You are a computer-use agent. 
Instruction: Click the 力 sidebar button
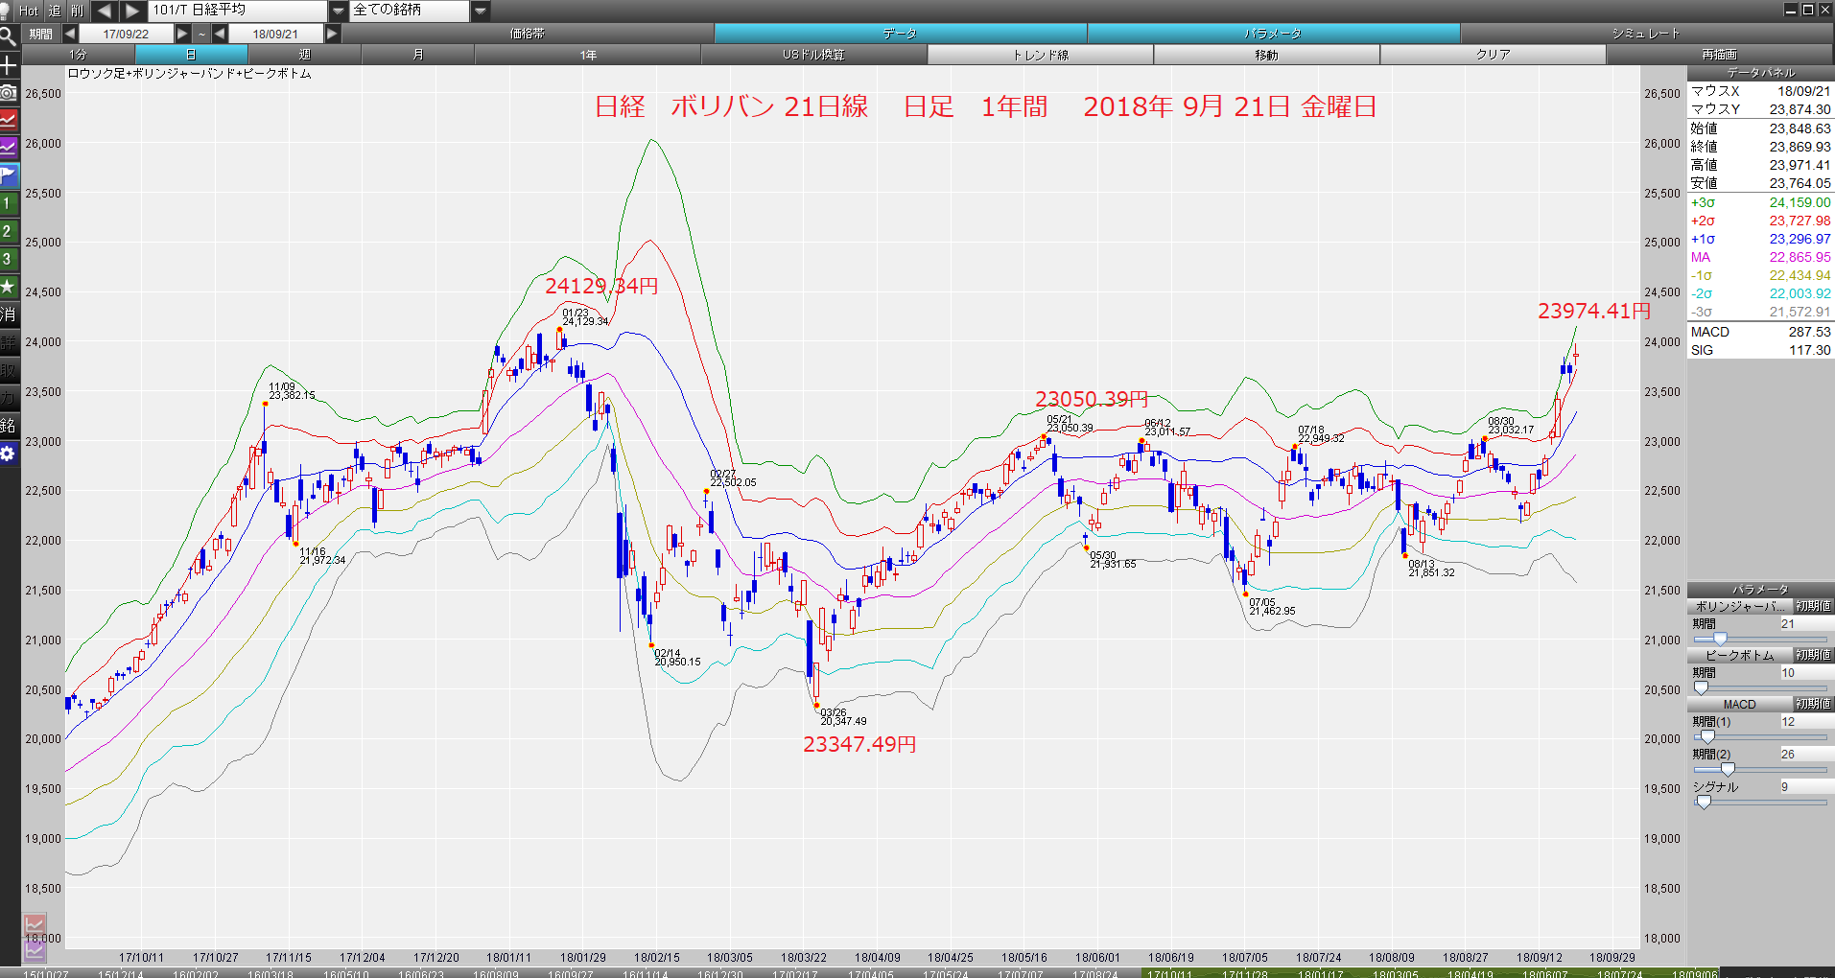point(9,398)
